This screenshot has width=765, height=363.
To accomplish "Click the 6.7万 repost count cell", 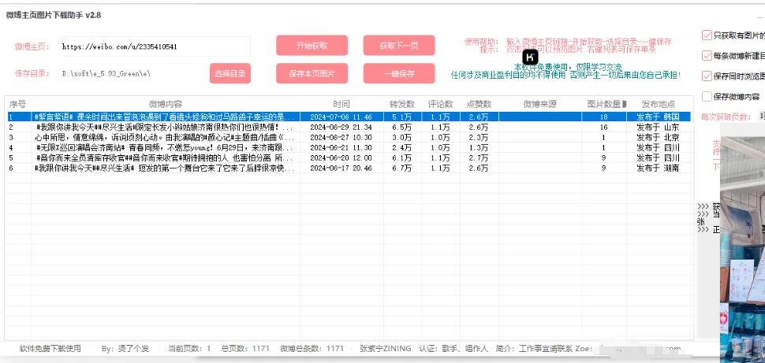I will 402,168.
